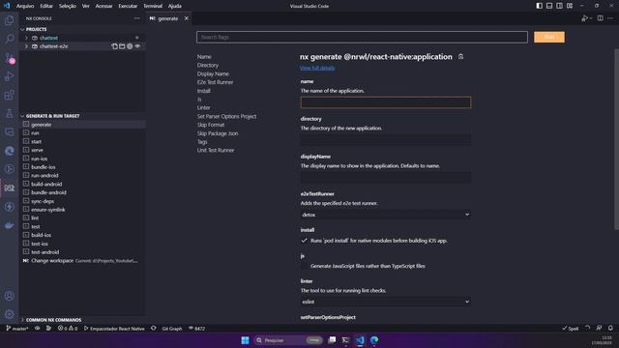
Task: Focus the directory input field
Action: (x=386, y=140)
